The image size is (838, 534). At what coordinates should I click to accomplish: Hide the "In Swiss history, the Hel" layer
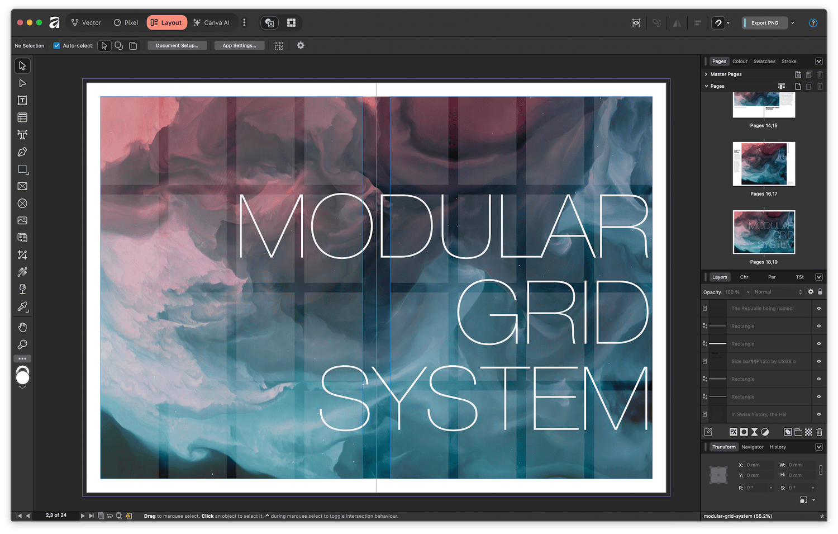coord(819,414)
